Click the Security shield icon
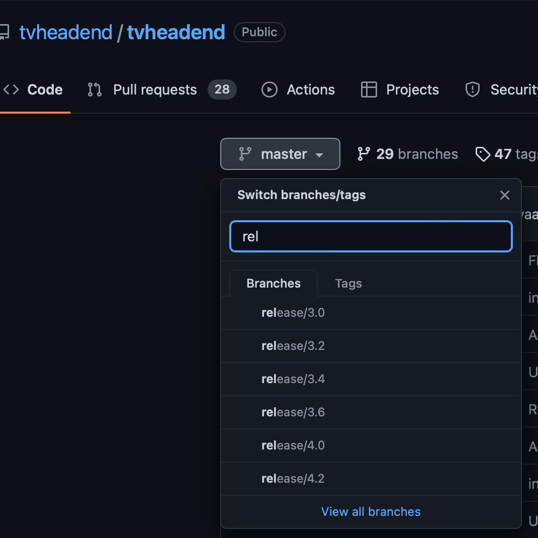The width and height of the screenshot is (538, 538). tap(473, 89)
